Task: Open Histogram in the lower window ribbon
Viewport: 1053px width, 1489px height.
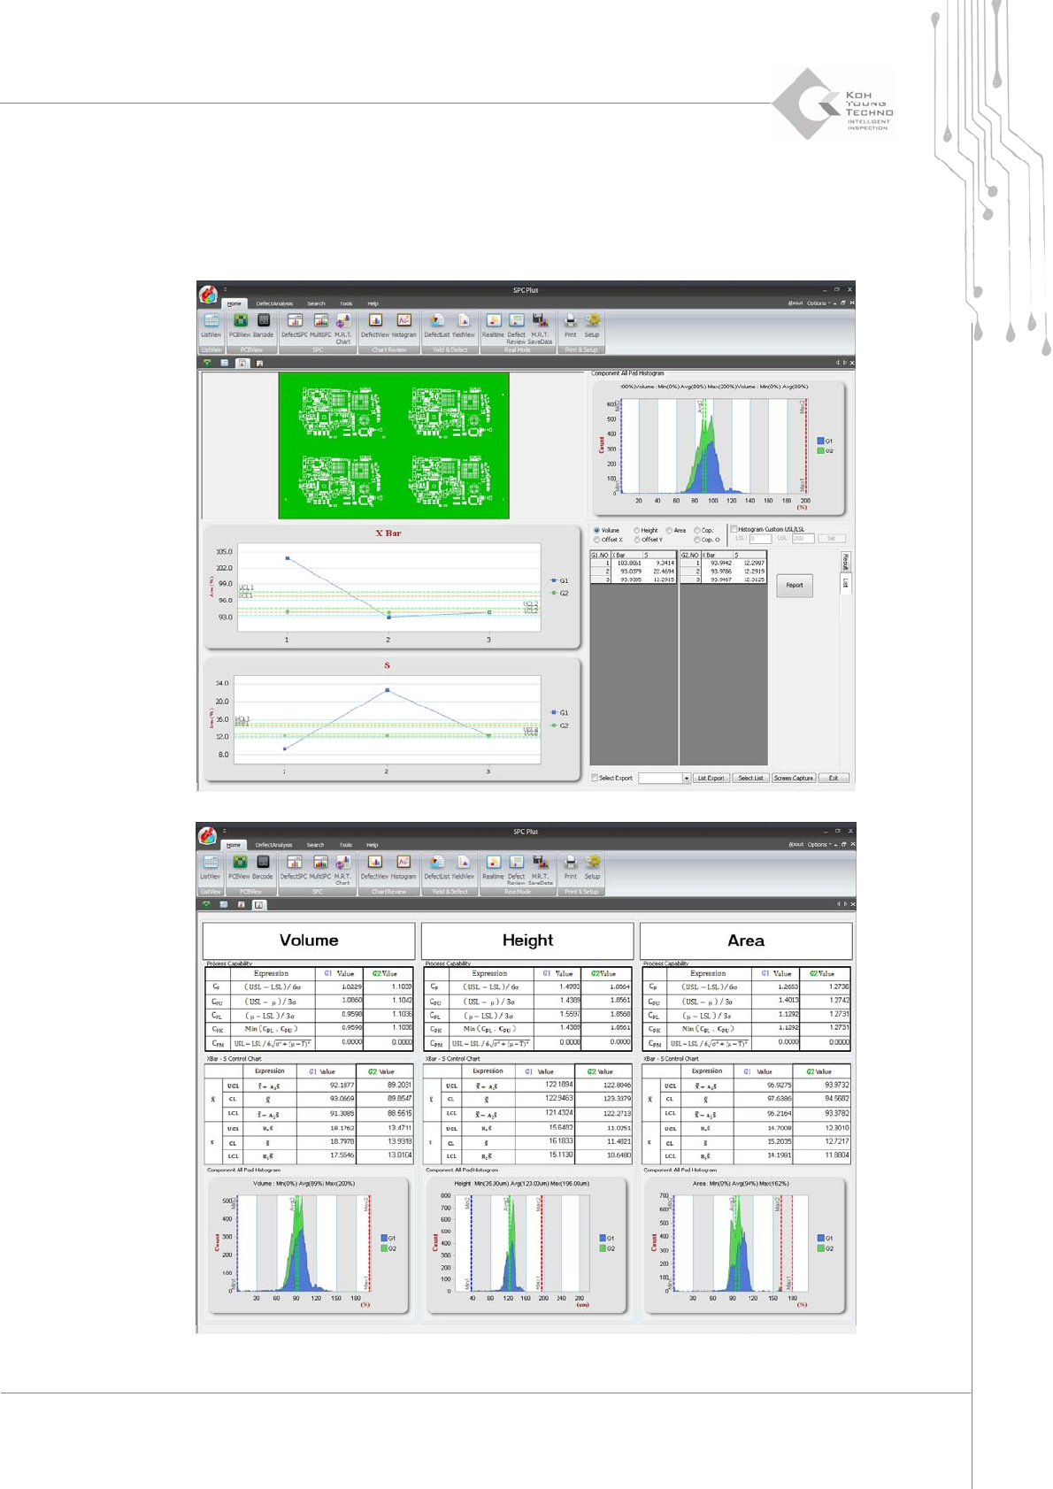Action: pyautogui.click(x=404, y=866)
